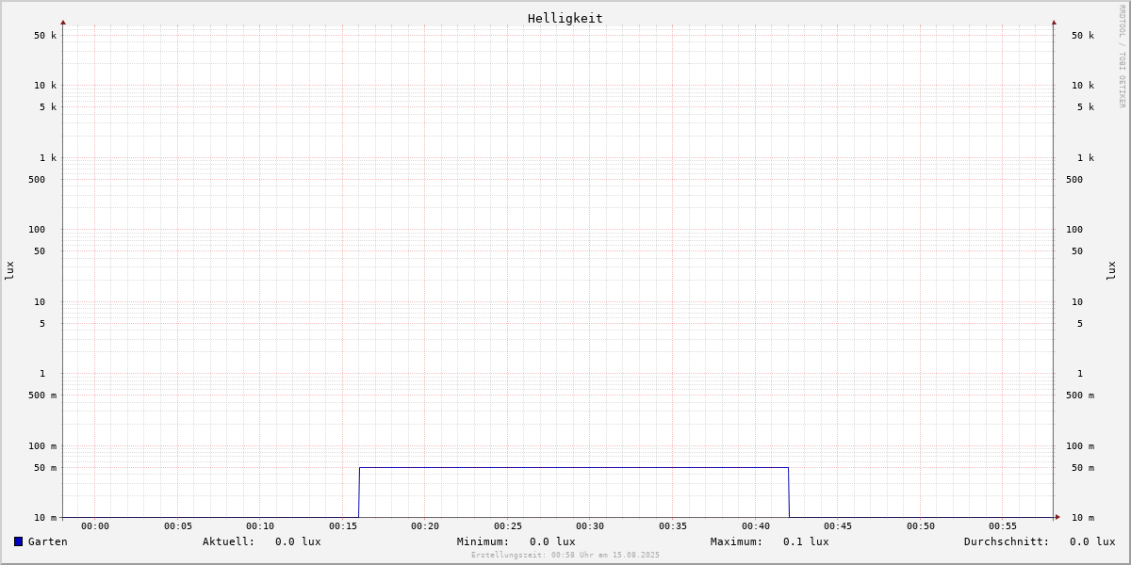Click the "00:50" time axis label

point(921,526)
